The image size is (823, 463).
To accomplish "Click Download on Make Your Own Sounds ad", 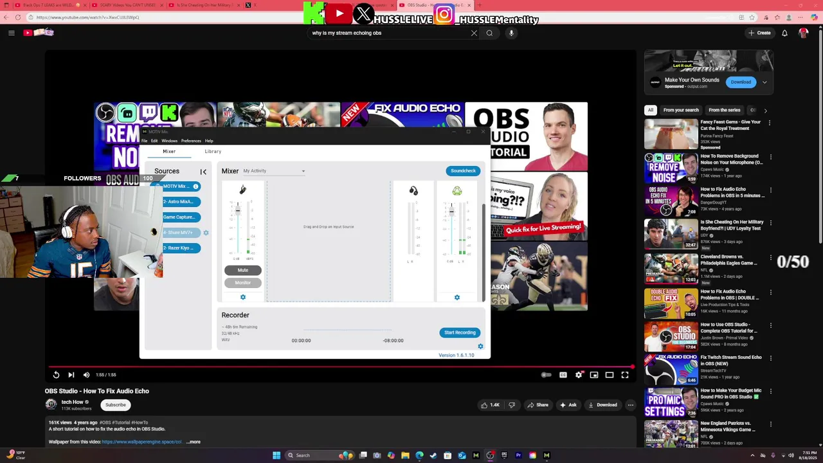I will pyautogui.click(x=741, y=82).
